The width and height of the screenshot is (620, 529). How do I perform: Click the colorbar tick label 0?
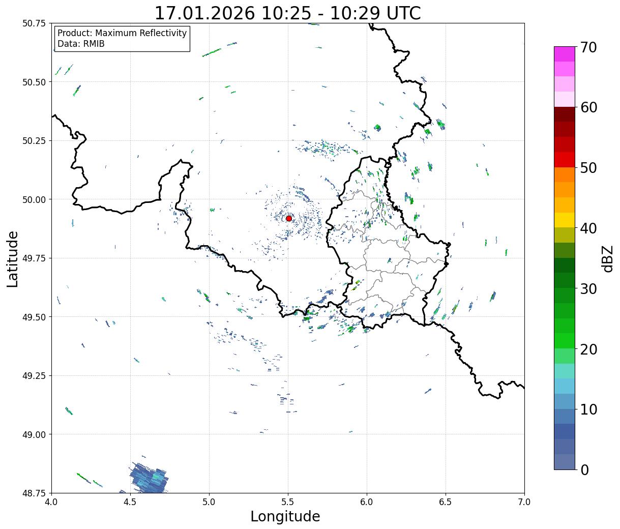[x=584, y=469]
